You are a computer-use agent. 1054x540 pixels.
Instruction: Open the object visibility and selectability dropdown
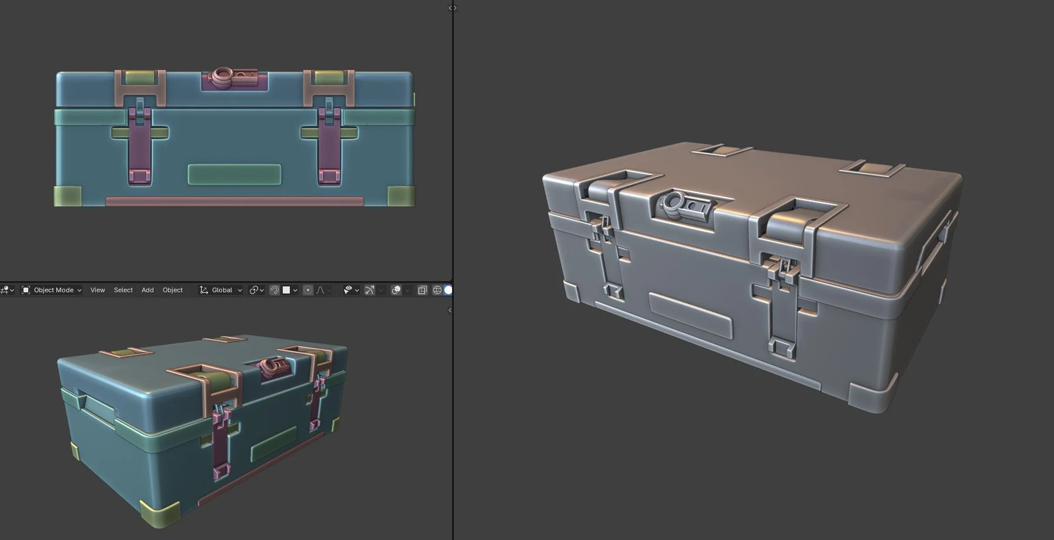351,290
